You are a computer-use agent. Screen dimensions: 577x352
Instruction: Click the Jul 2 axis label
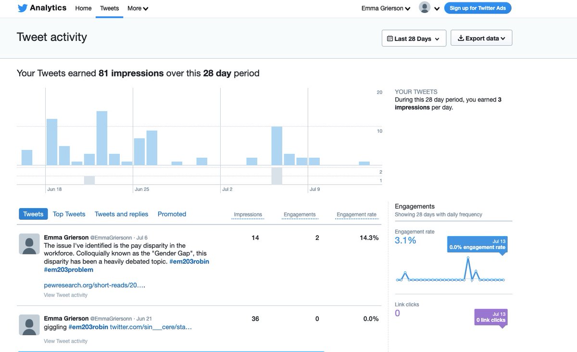pos(227,189)
